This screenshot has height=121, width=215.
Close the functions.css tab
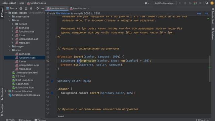(x=89, y=8)
